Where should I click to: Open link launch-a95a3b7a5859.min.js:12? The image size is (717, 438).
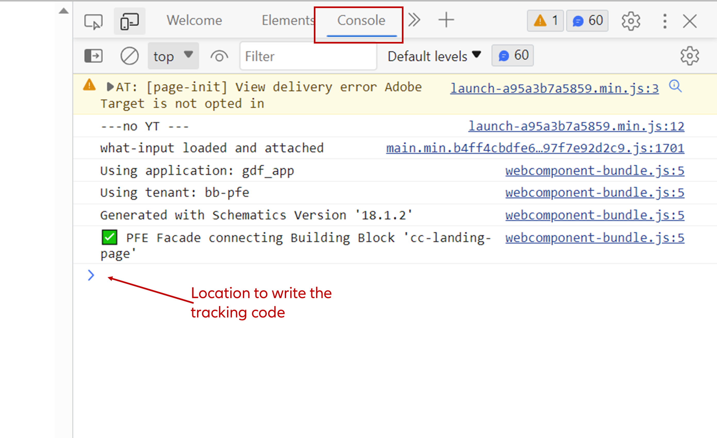click(576, 126)
